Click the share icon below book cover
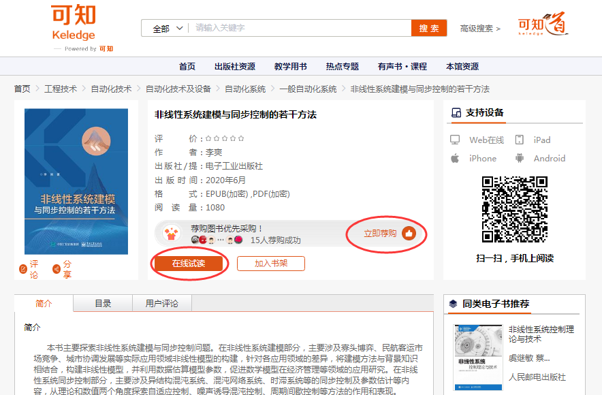Viewport: 602px width, 395px height. (56, 269)
